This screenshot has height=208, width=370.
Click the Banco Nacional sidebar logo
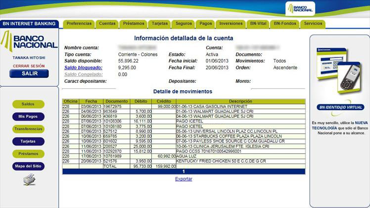(29, 41)
